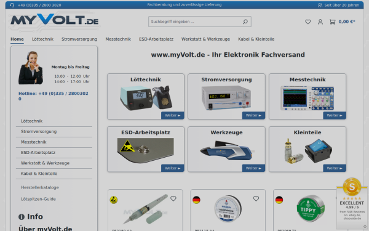Open ESD-Arbeitsplatz in the top navigation
Image resolution: width=369 pixels, height=231 pixels.
156,39
